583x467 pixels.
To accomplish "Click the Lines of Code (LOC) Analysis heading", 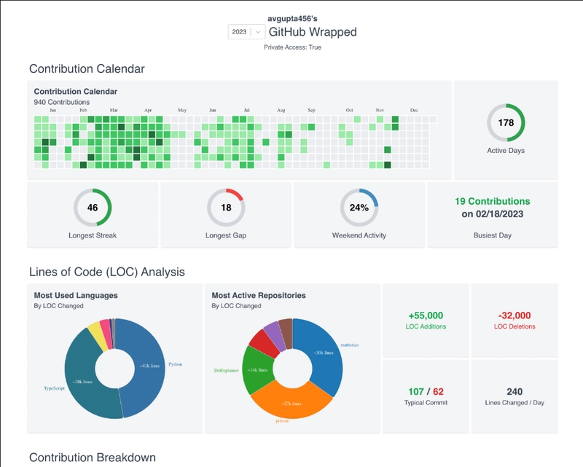I will pyautogui.click(x=107, y=272).
